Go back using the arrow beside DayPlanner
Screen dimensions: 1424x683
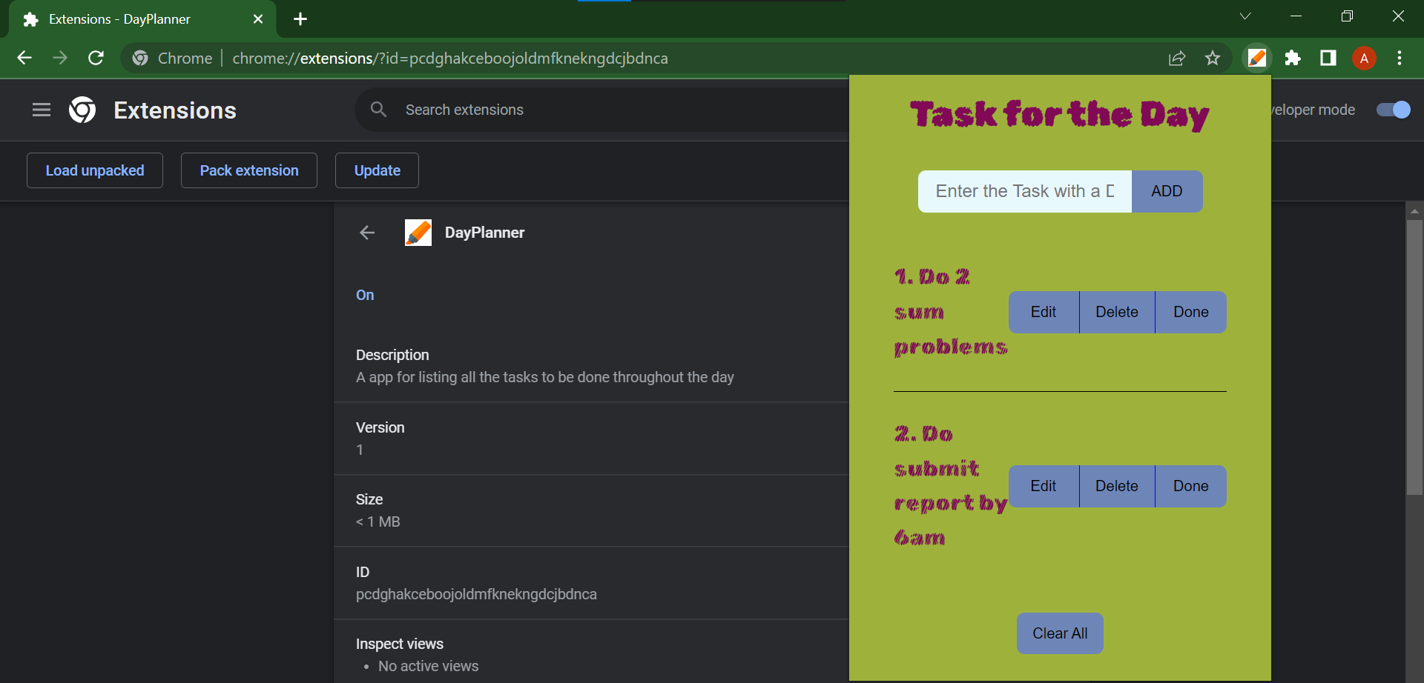point(367,233)
